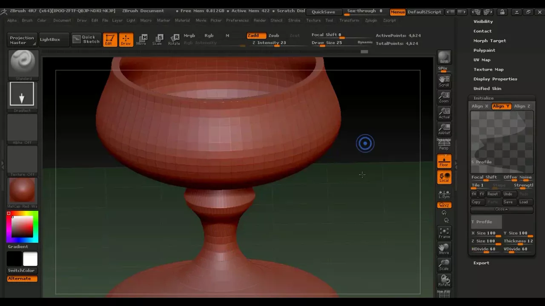Viewport: 545px width, 306px height.
Task: Select Align Z axis
Action: click(x=522, y=106)
